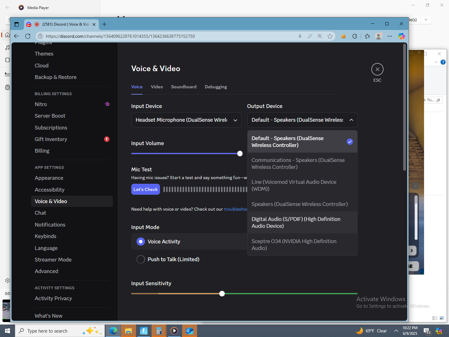This screenshot has height=337, width=449.
Task: Open Server Boost settings
Action: pyautogui.click(x=72, y=116)
